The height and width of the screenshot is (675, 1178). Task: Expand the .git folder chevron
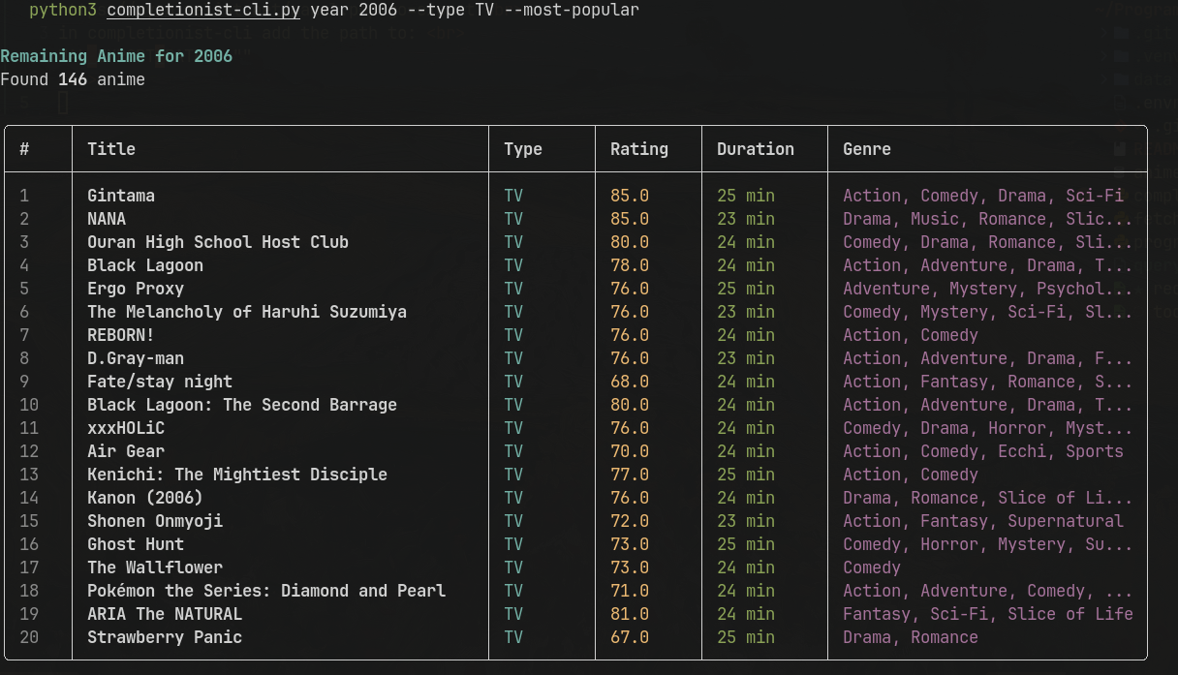(1104, 33)
